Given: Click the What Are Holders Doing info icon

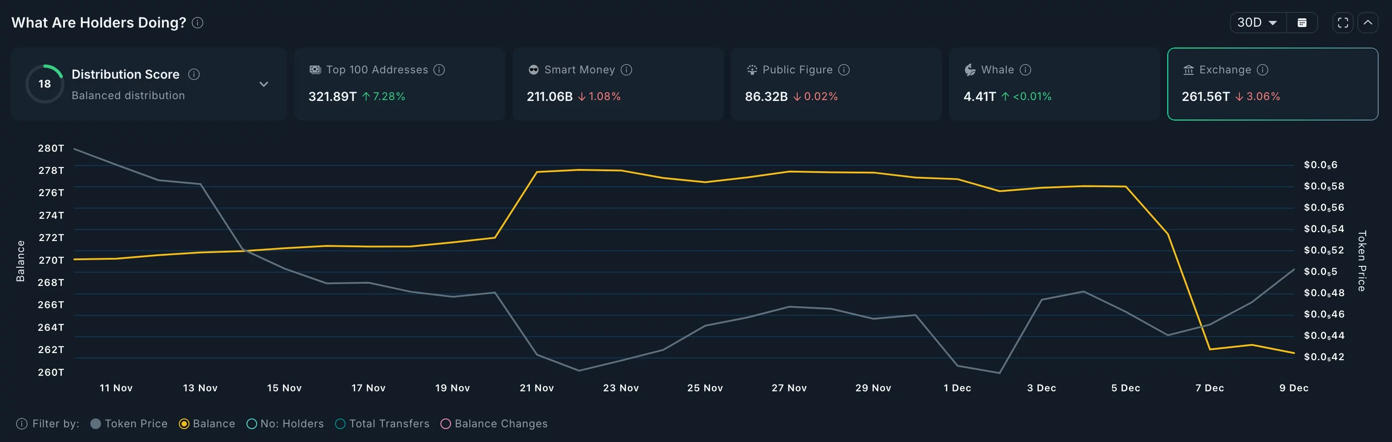Looking at the screenshot, I should (x=198, y=23).
